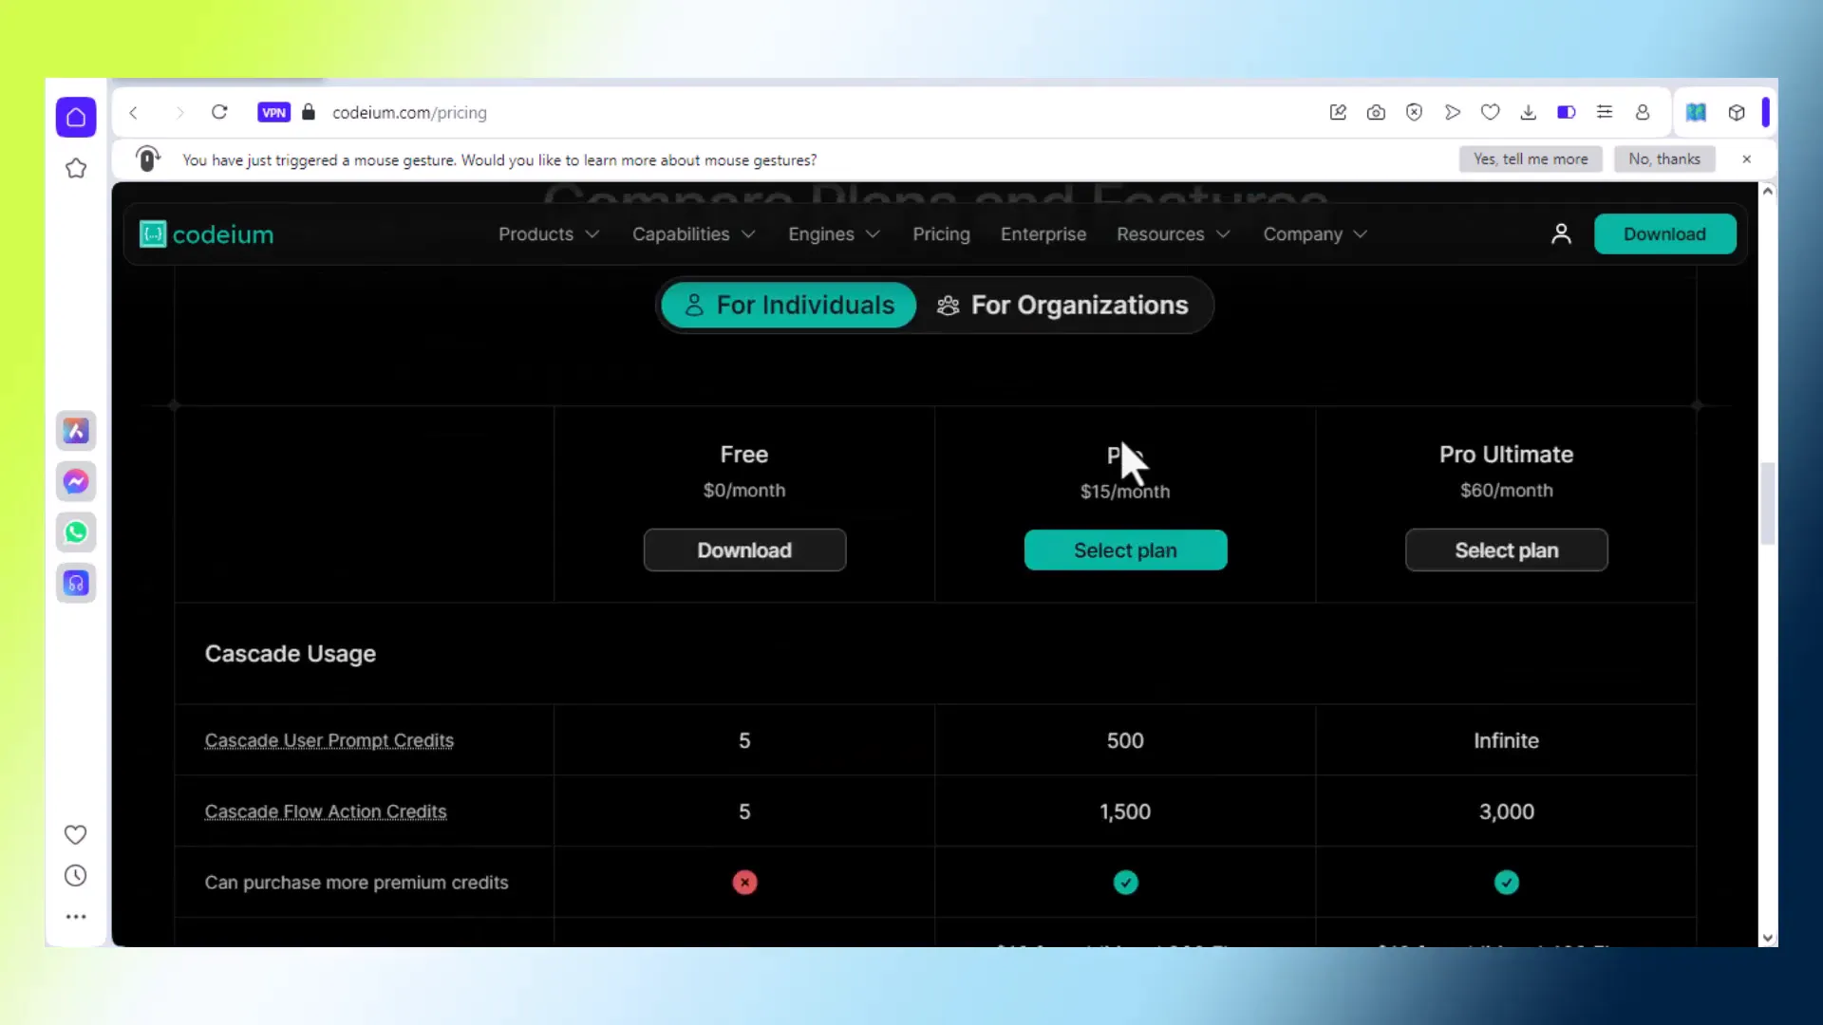Open browsing history clock icon

click(76, 876)
